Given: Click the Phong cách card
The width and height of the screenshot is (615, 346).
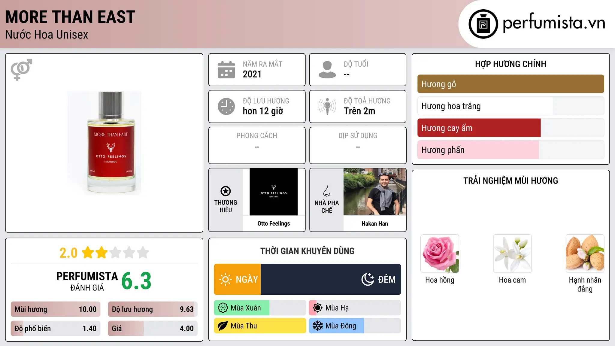Looking at the screenshot, I should coord(257,145).
